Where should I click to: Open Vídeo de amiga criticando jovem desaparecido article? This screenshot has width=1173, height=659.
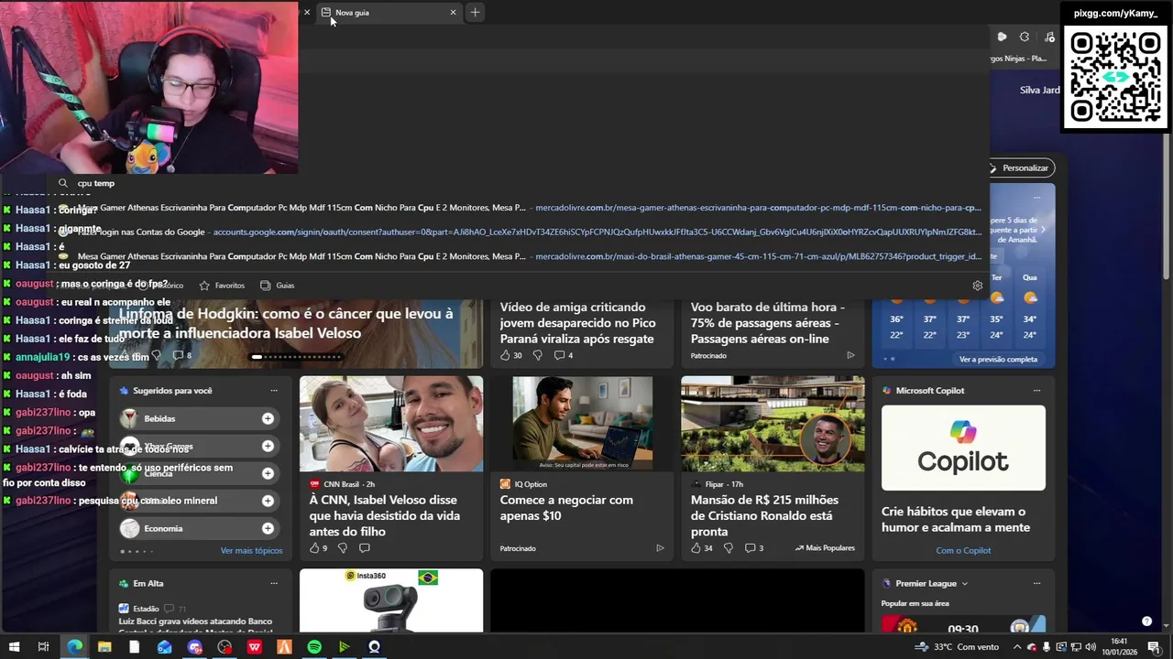click(577, 323)
